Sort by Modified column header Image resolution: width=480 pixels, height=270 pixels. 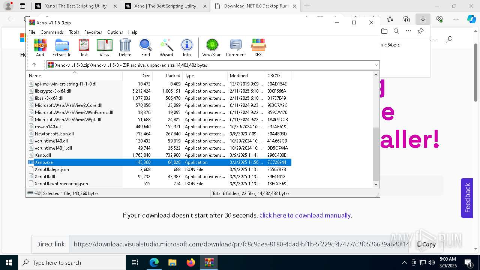click(x=246, y=75)
